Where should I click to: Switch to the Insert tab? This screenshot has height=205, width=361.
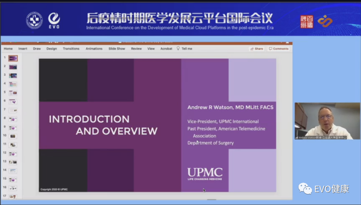click(23, 49)
